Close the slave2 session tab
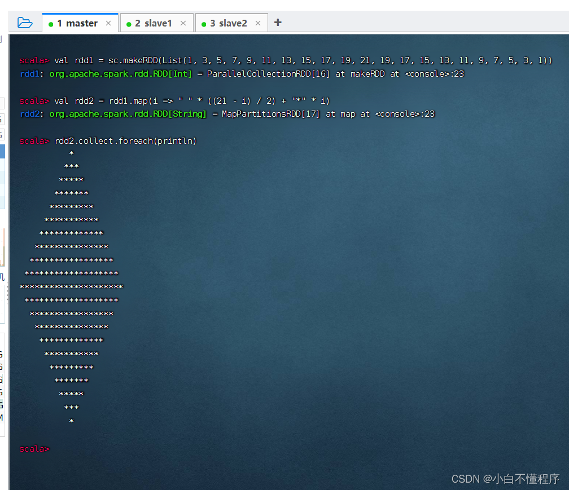 coord(258,23)
